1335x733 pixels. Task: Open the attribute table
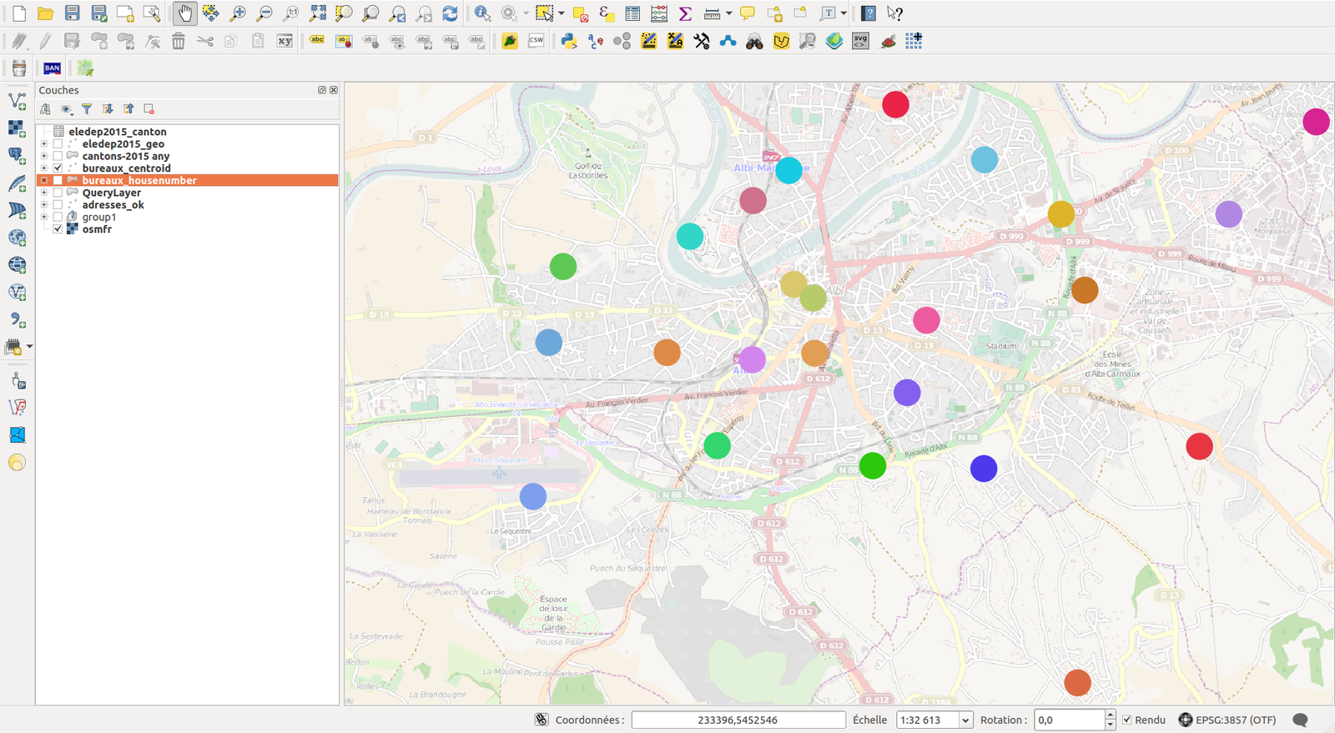coord(632,13)
